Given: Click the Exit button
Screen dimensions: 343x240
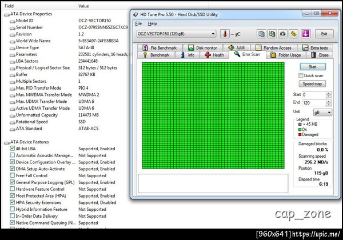Looking at the screenshot, I should [x=324, y=34].
